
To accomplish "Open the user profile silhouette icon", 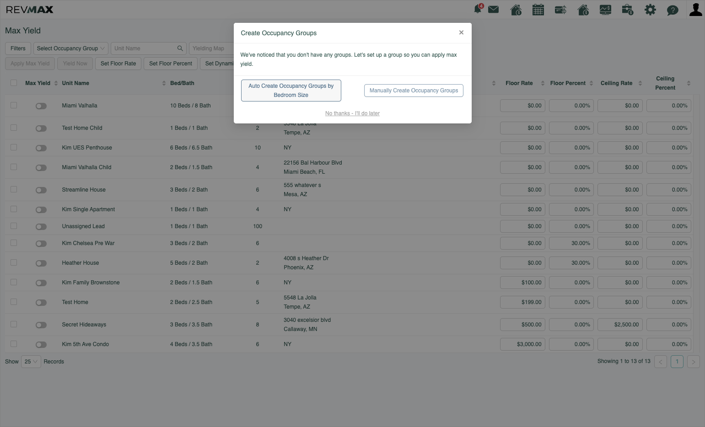I will 695,9.
